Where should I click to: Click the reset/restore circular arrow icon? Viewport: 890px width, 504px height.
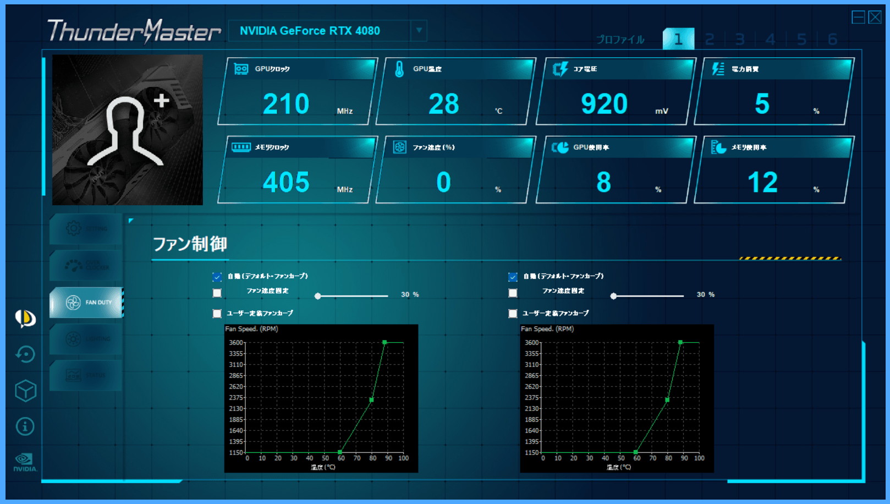(25, 354)
